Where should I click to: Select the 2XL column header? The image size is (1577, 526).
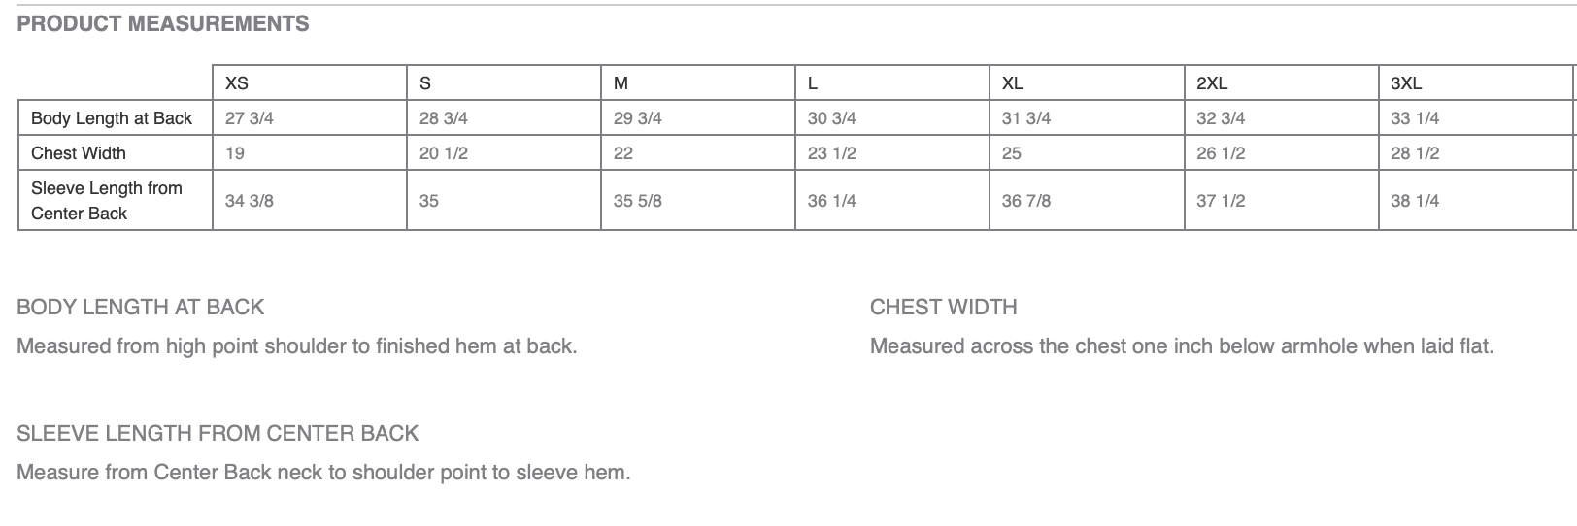[x=1212, y=83]
